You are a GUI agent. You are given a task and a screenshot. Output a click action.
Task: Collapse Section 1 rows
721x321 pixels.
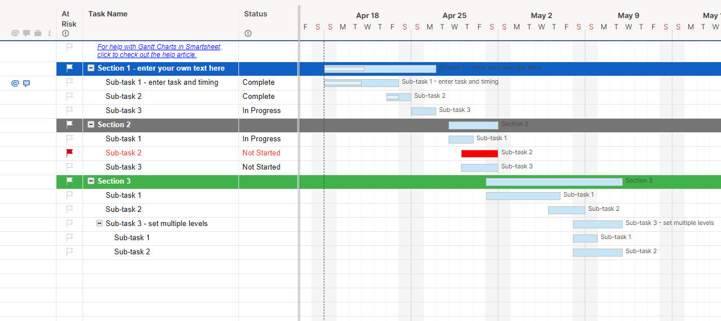pos(91,68)
